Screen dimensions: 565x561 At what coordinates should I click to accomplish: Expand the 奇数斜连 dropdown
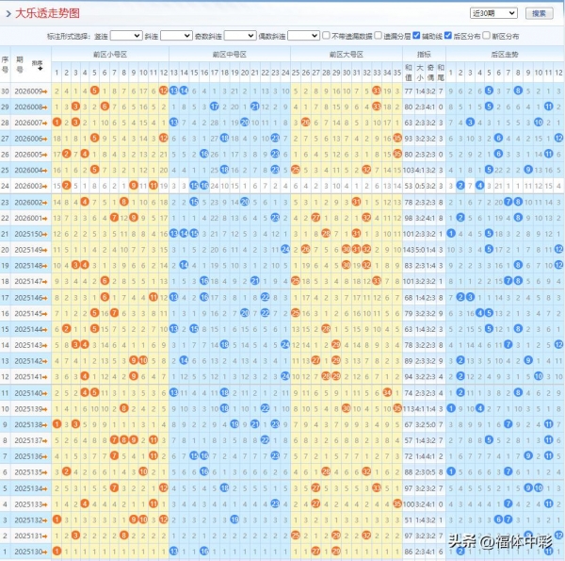coord(239,35)
